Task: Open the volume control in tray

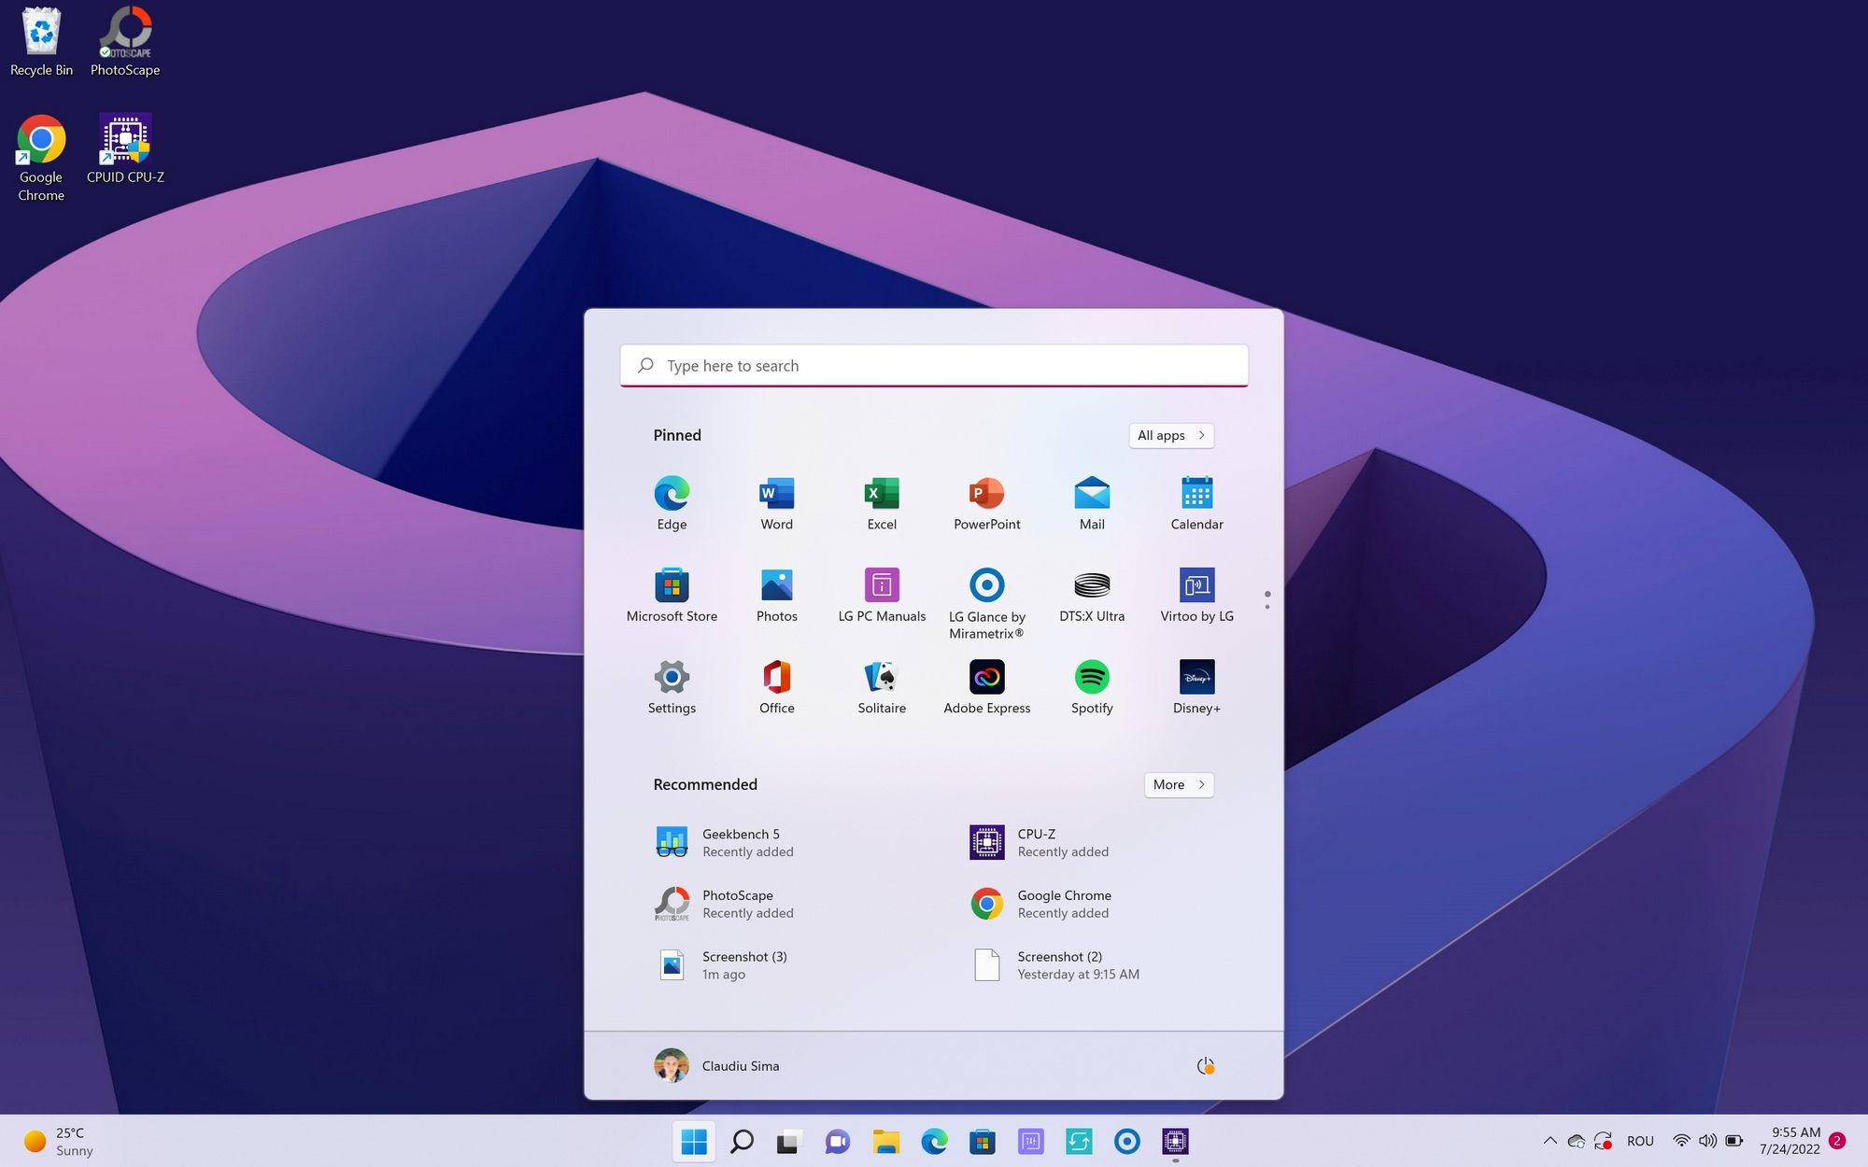Action: tap(1707, 1141)
